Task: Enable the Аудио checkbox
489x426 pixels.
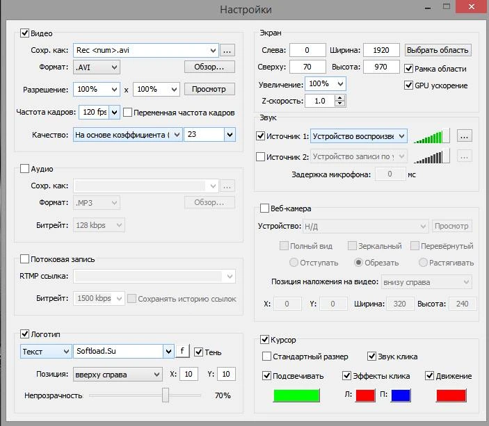Action: click(x=24, y=169)
